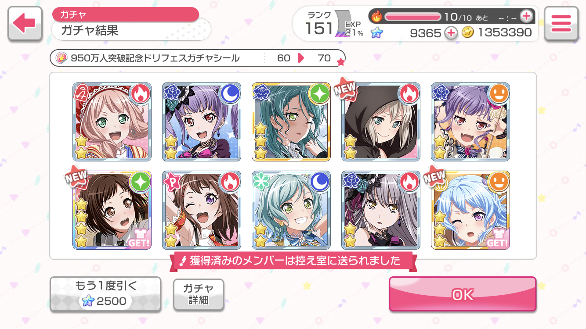The height and width of the screenshot is (329, 586).
Task: Tap the red back arrow button
Action: coord(25,24)
